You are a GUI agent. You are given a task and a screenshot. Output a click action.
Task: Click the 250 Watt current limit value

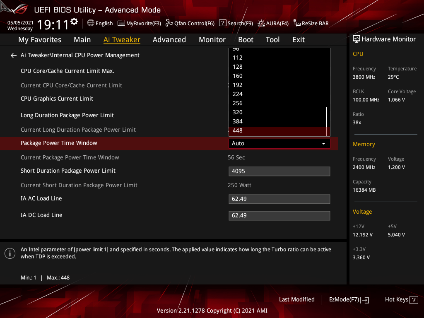[x=239, y=185]
